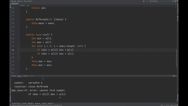
Task: Click fold end marker at line 51
Action: 20,69
